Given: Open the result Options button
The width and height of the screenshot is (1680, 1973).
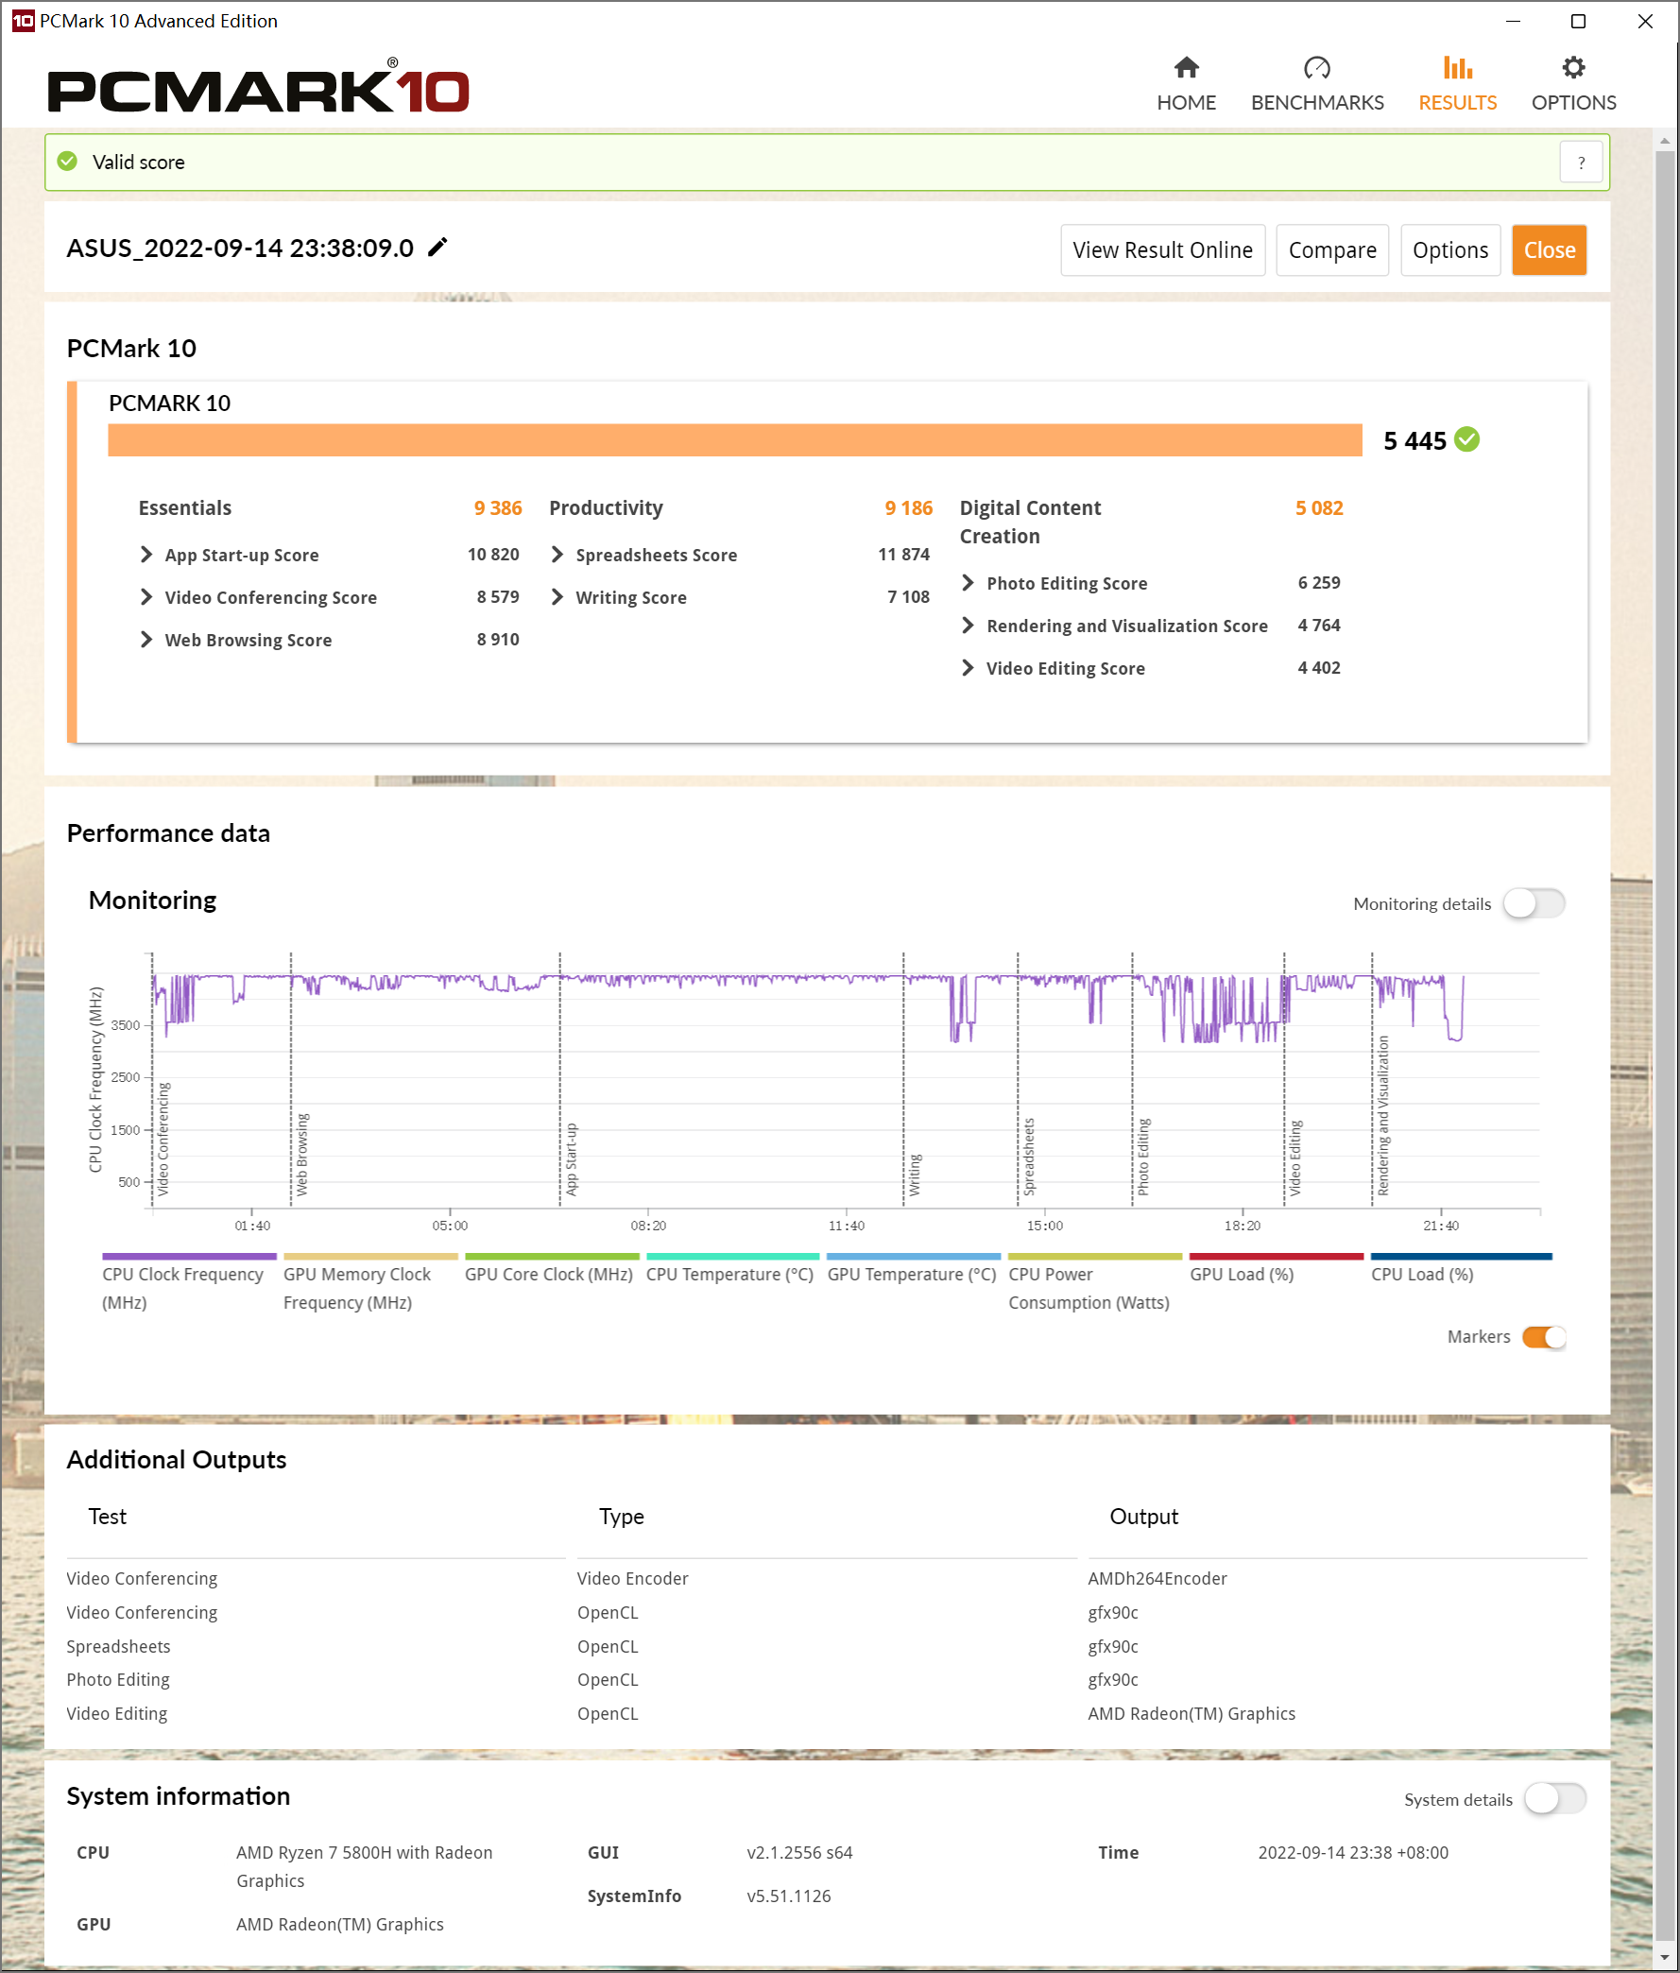Looking at the screenshot, I should coord(1449,249).
